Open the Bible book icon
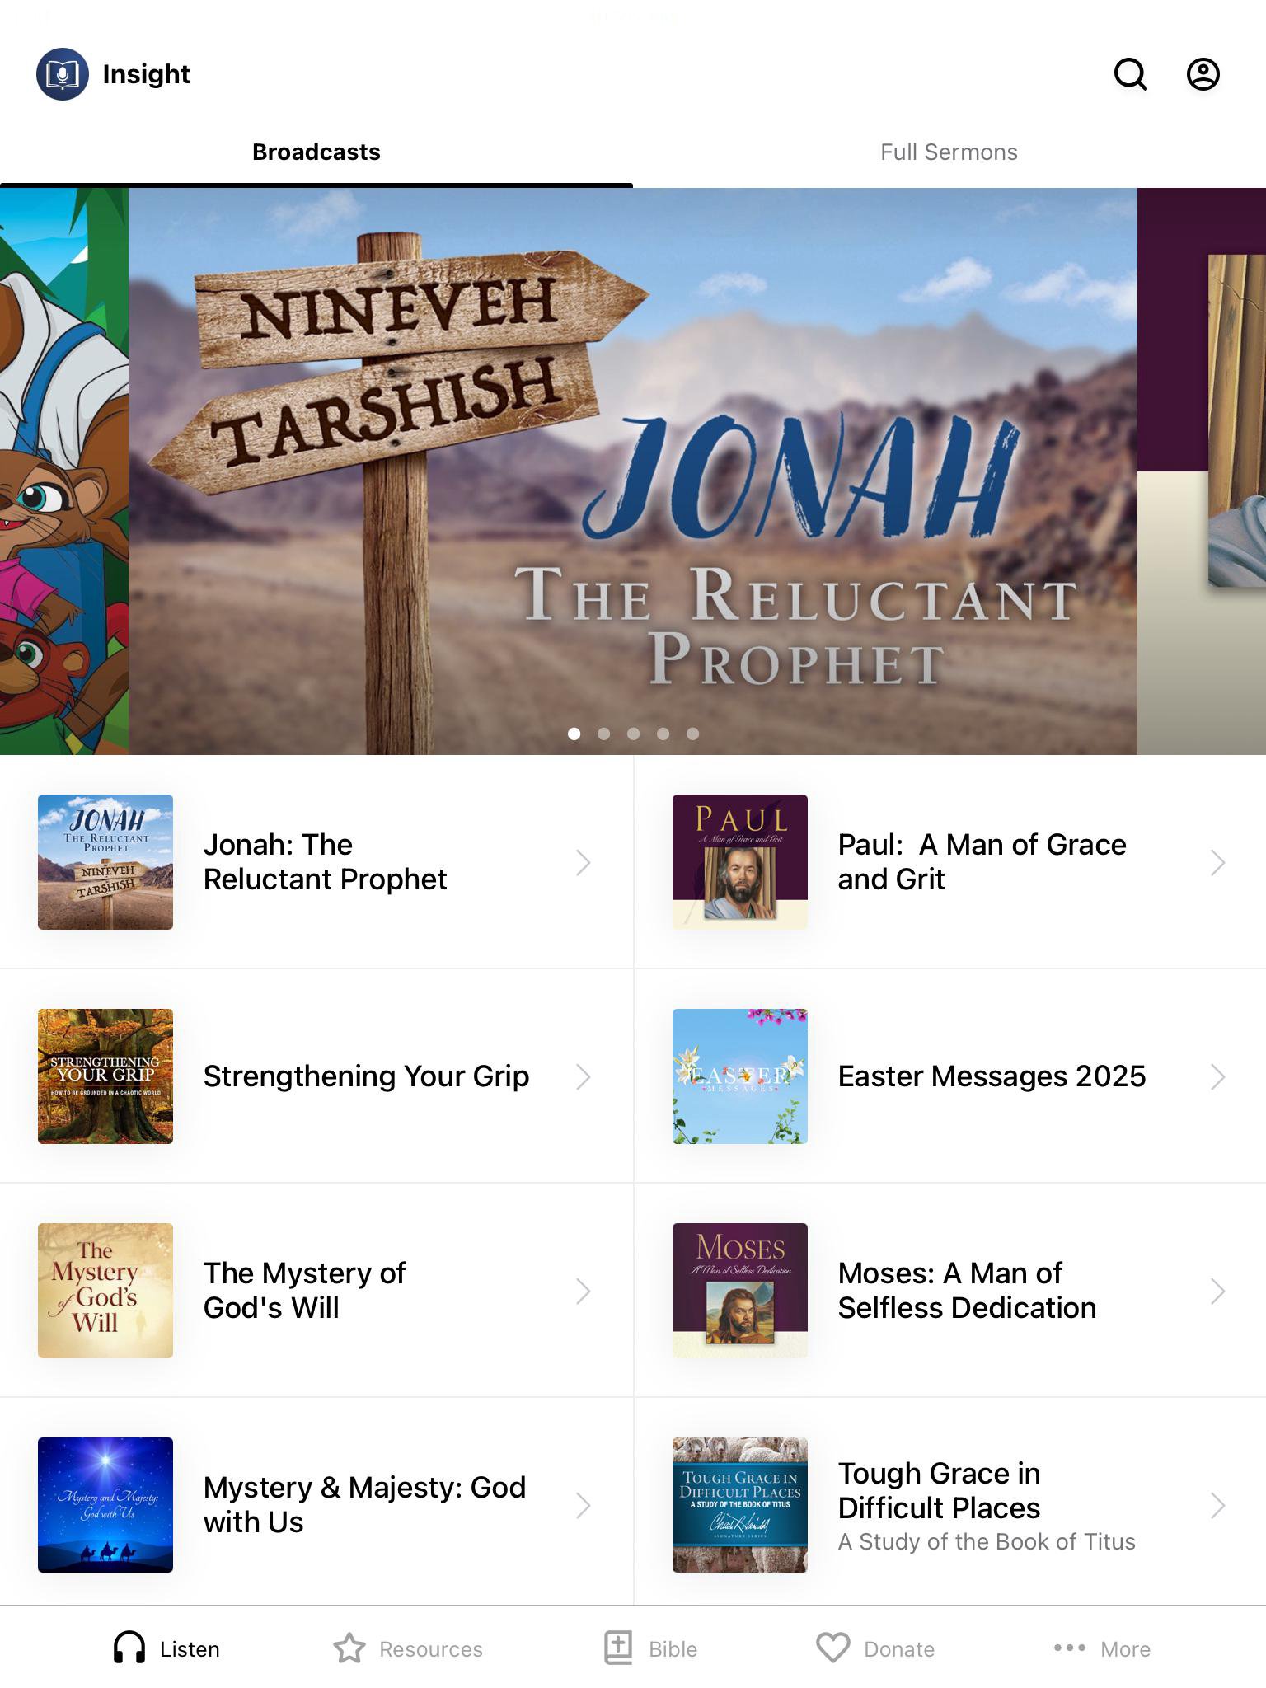The height and width of the screenshot is (1688, 1266). point(618,1648)
